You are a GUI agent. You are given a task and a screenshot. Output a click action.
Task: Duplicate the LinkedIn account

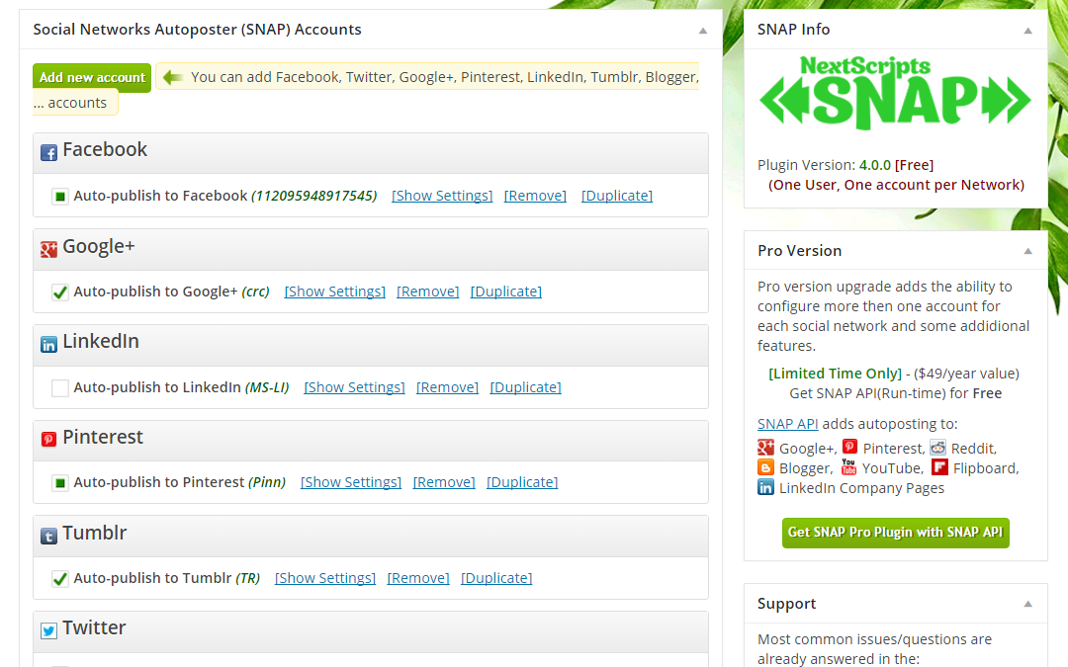tap(526, 387)
